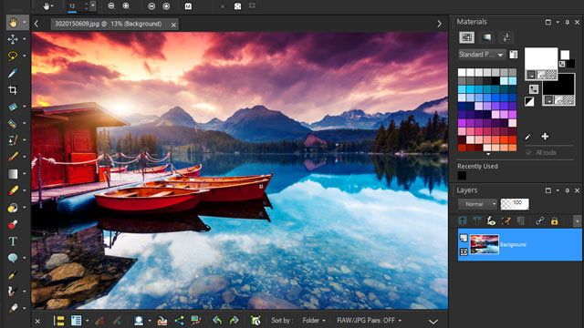
Task: Open the Standard Palette dropdown
Action: 482,55
